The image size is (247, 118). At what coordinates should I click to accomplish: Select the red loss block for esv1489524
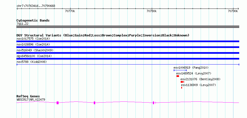coord(178,76)
